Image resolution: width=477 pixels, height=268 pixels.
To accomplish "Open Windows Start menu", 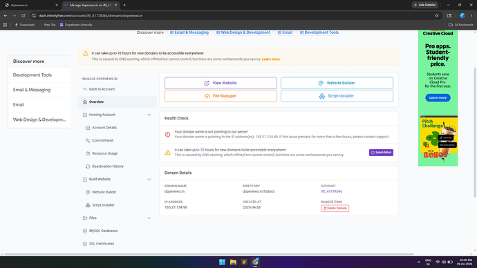I will [222, 262].
